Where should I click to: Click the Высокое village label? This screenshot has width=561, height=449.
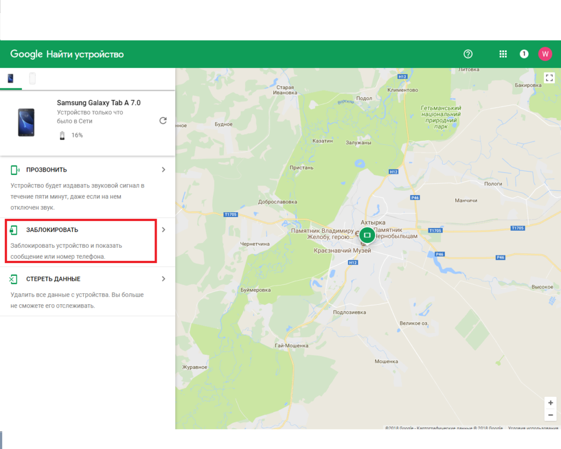pyautogui.click(x=542, y=287)
